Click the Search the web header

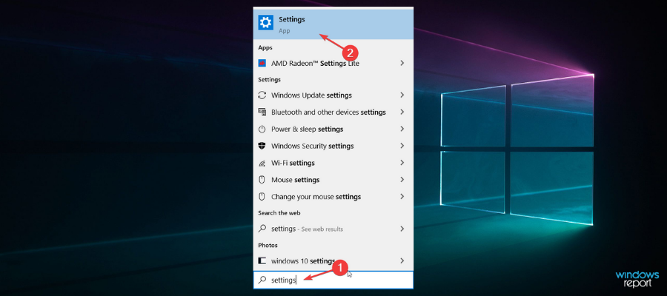point(279,213)
